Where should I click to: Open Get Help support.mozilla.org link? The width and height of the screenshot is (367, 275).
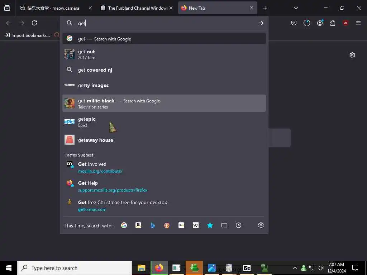tap(164, 186)
